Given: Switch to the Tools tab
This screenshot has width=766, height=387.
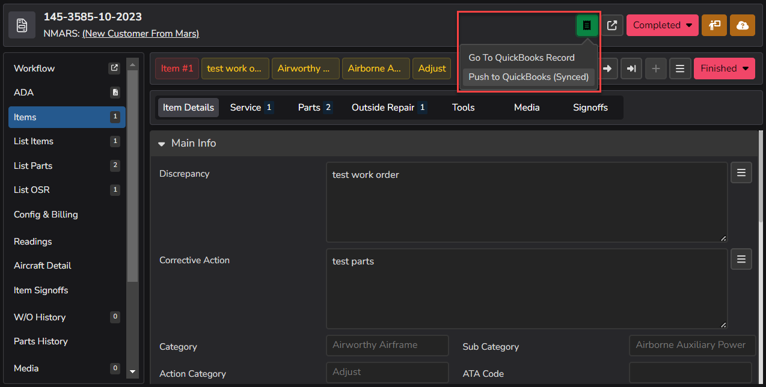Looking at the screenshot, I should 463,108.
